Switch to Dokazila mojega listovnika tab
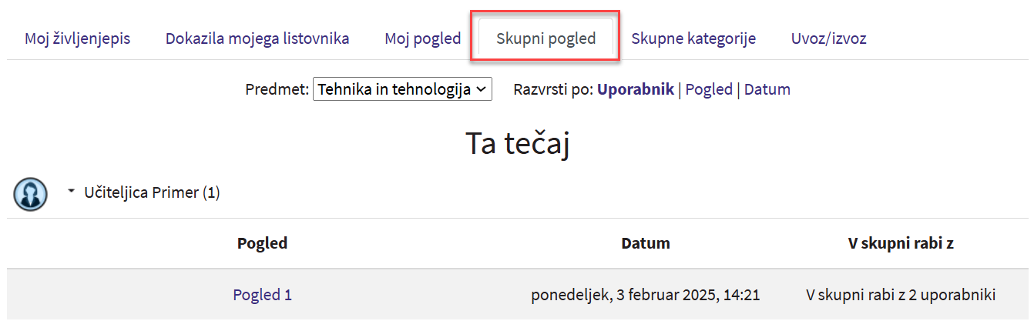Screen dimensions: 1034x331 257,38
